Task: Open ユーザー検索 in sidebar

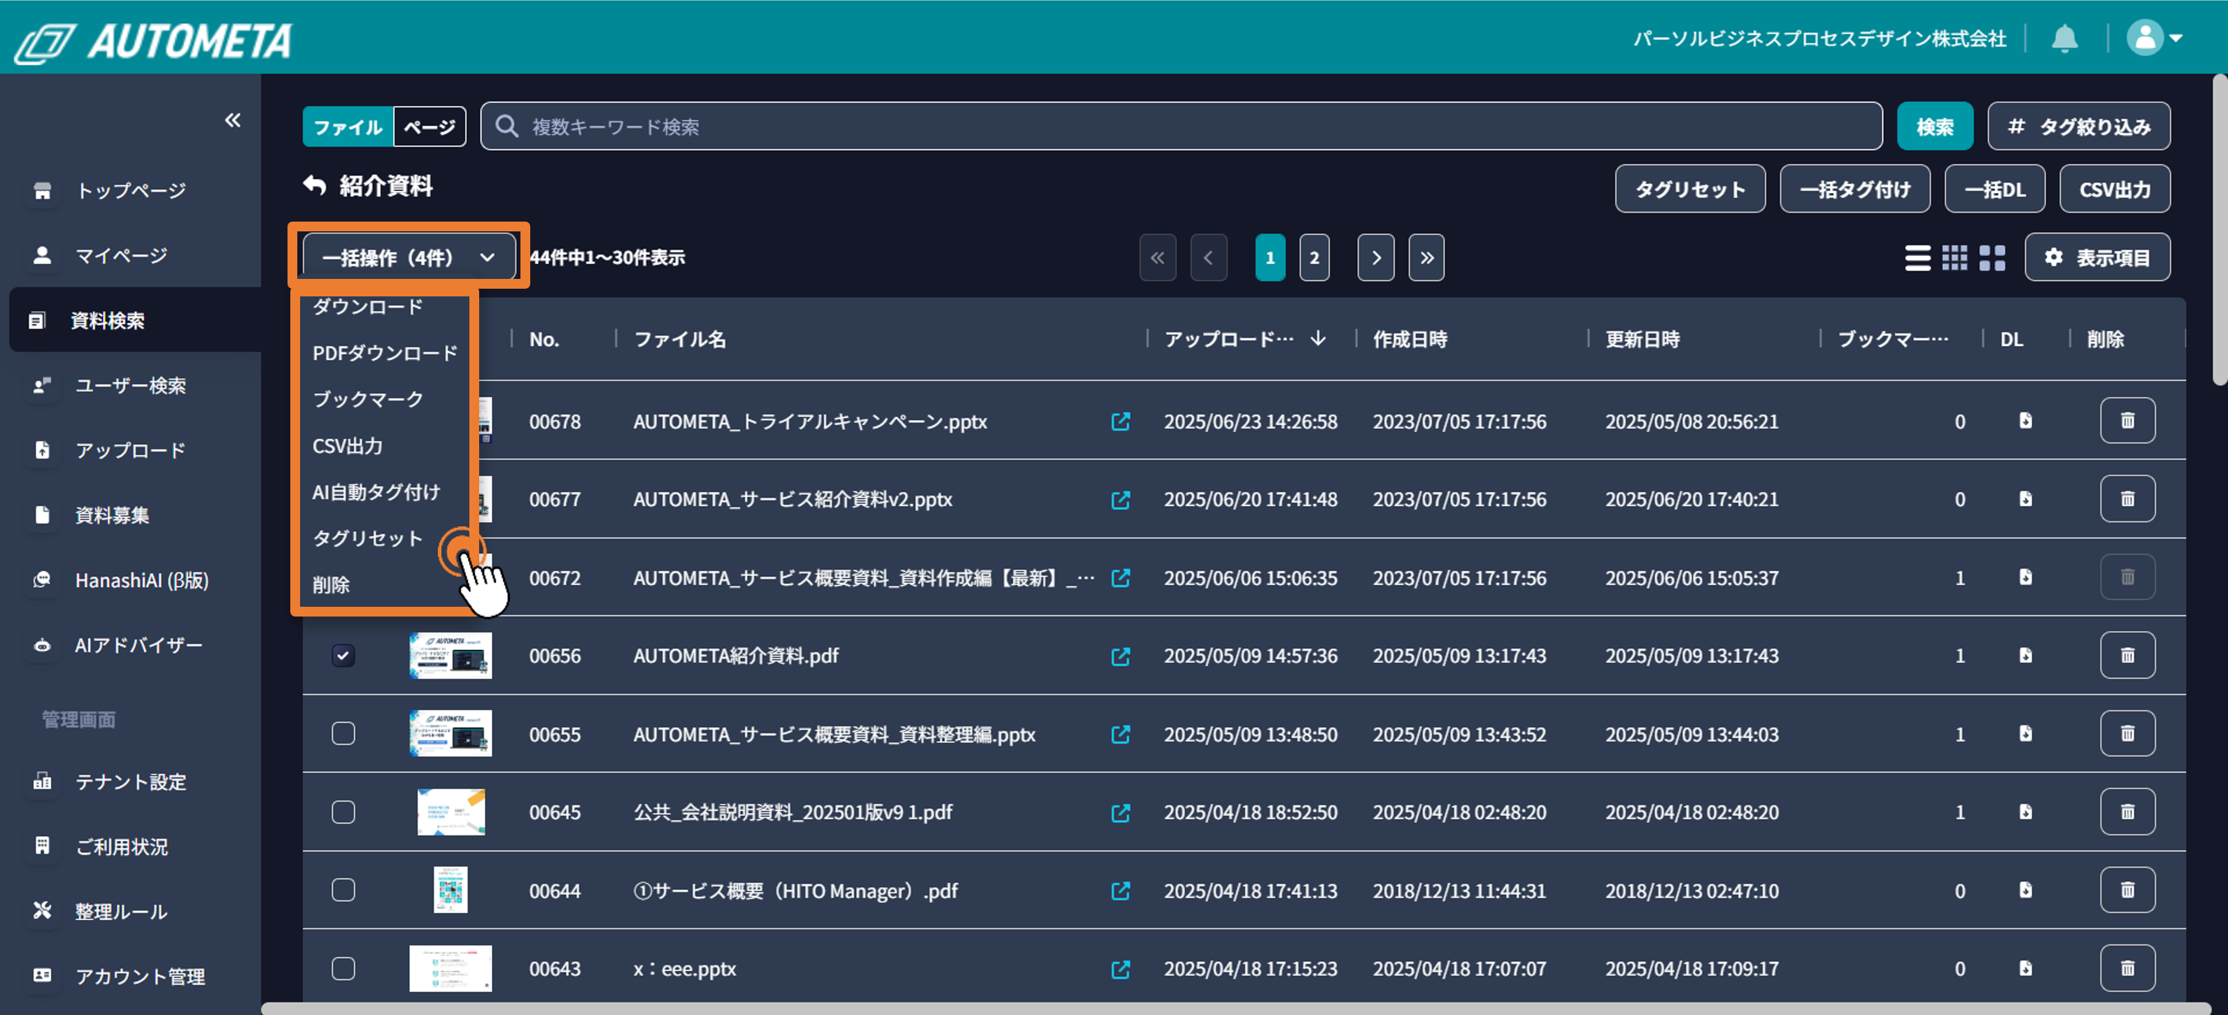Action: tap(129, 386)
